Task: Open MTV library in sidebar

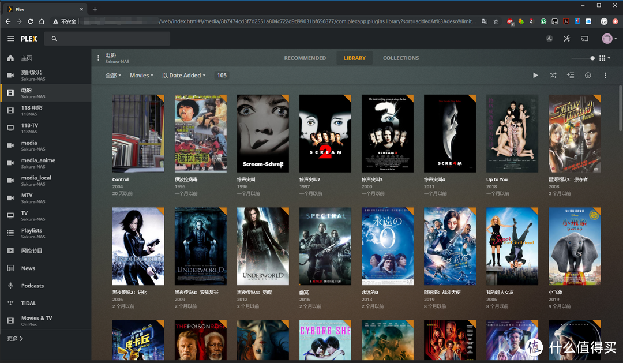Action: point(46,197)
